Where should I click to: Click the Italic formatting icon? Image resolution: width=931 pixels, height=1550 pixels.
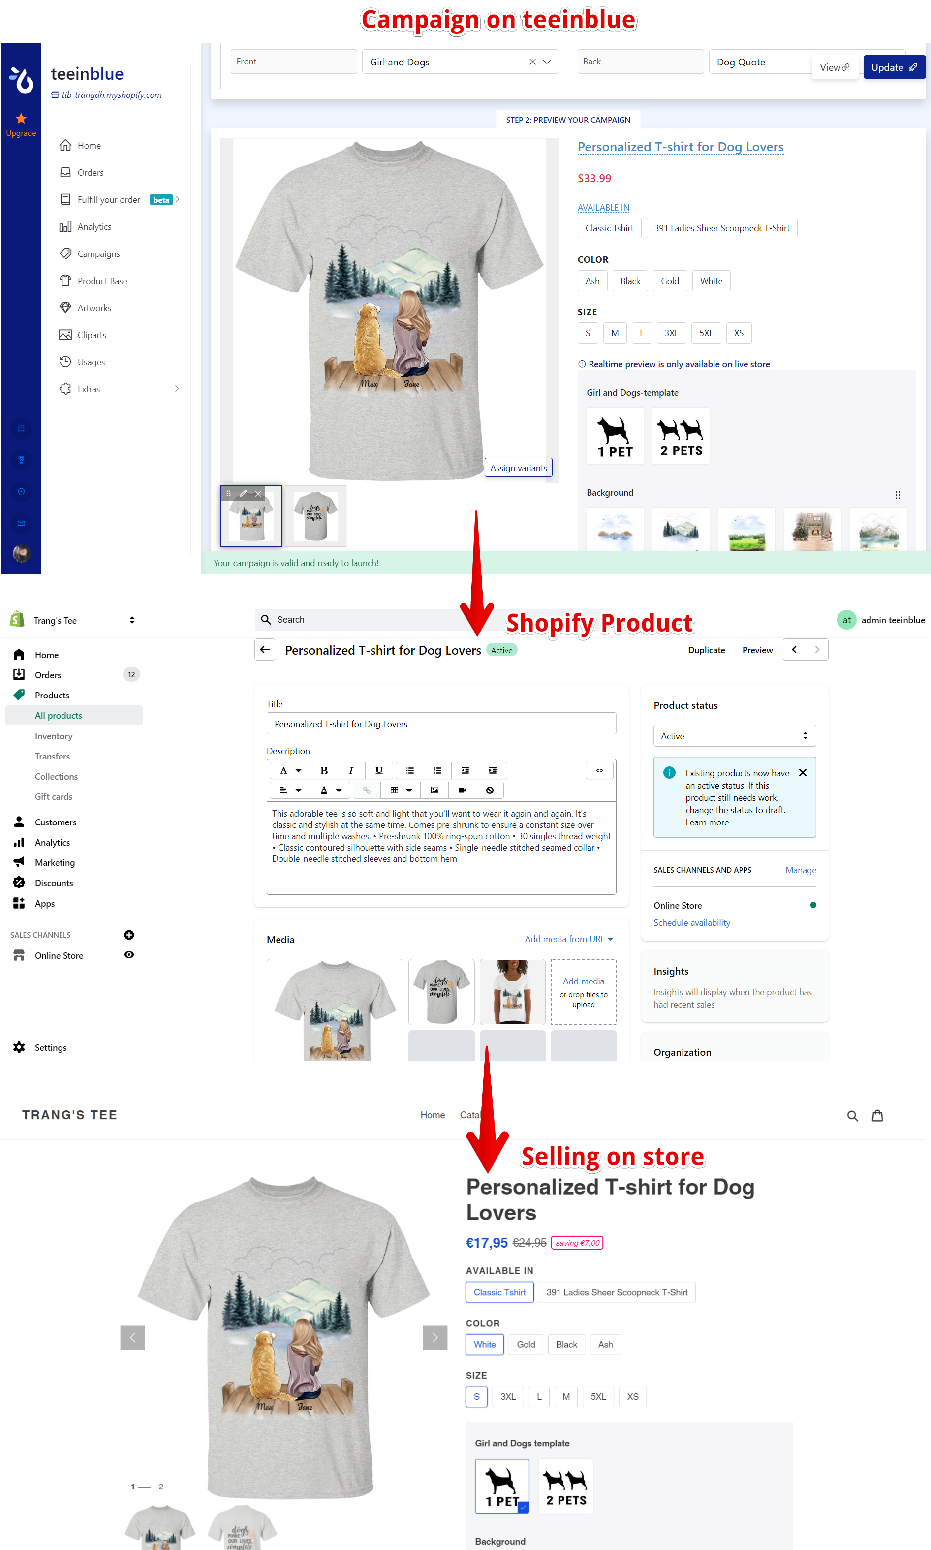(351, 771)
